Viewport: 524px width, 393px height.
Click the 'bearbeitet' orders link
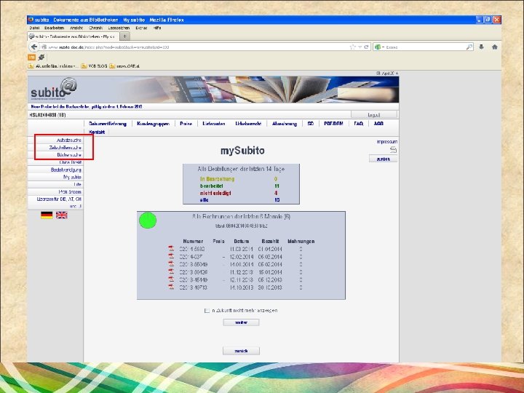coord(212,186)
